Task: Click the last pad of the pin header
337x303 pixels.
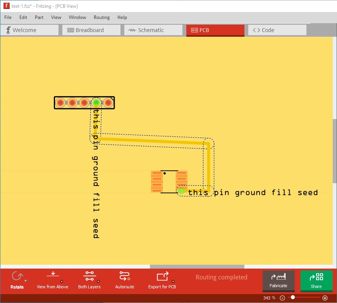Action: coord(108,103)
